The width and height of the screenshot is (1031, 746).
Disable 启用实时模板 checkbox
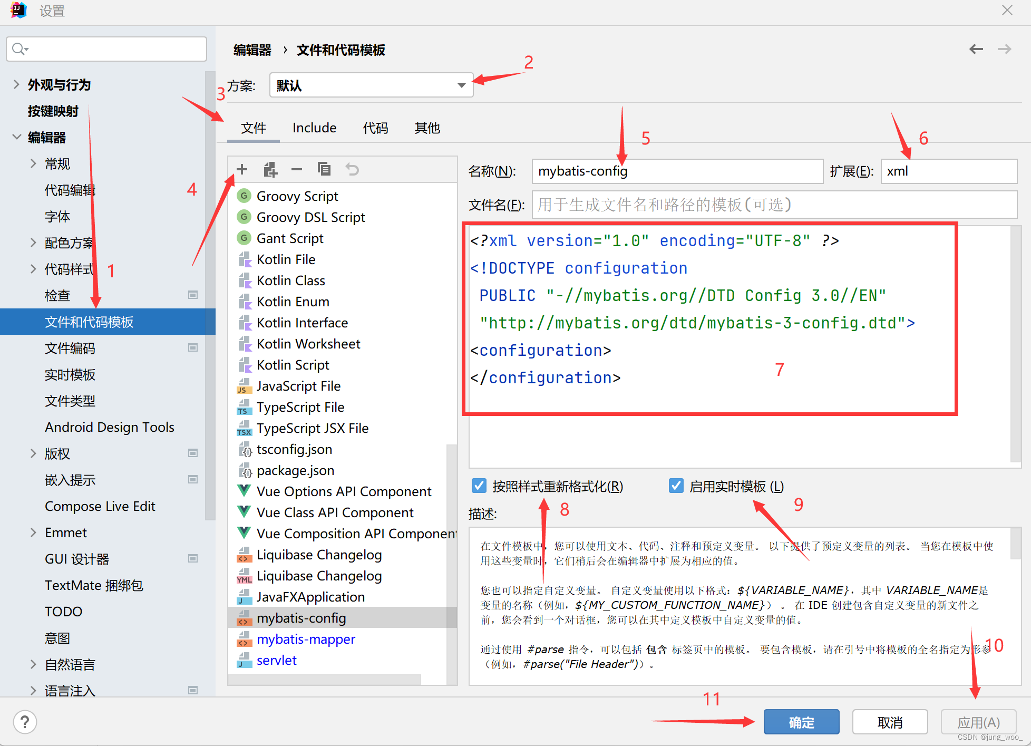click(x=676, y=486)
